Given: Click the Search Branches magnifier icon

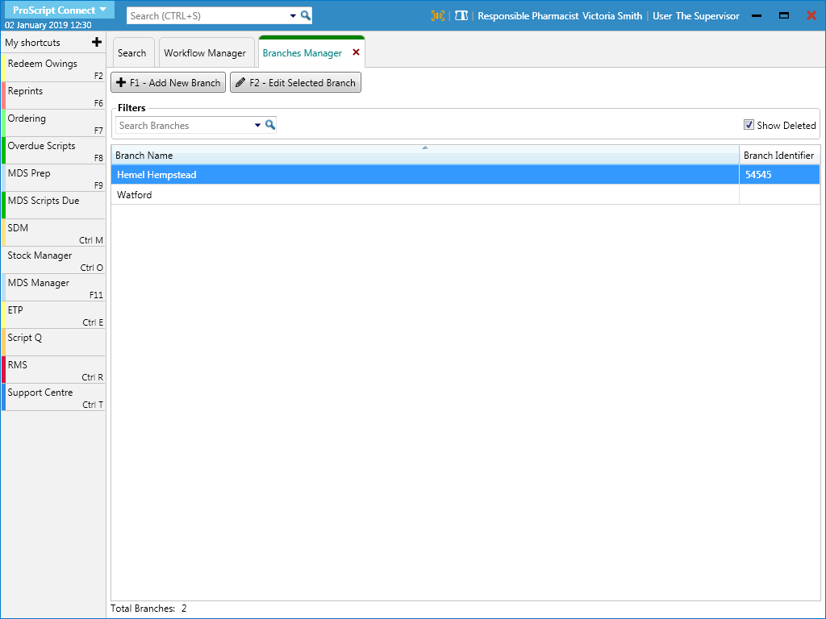Looking at the screenshot, I should point(270,125).
